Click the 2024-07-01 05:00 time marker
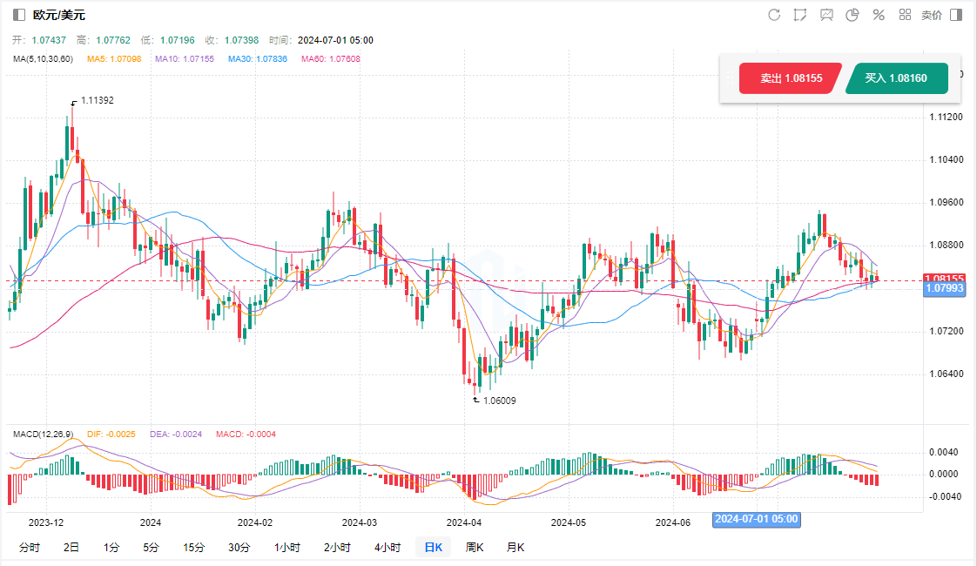This screenshot has width=977, height=566. (756, 519)
